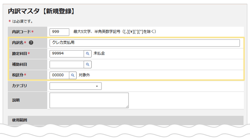Image resolution: width=250 pixels, height=139 pixels.
Task: Select the 使用範囲 section header
Action: 126,120
